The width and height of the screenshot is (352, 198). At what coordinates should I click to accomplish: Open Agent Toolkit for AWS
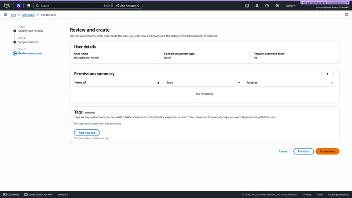[x=38, y=194]
